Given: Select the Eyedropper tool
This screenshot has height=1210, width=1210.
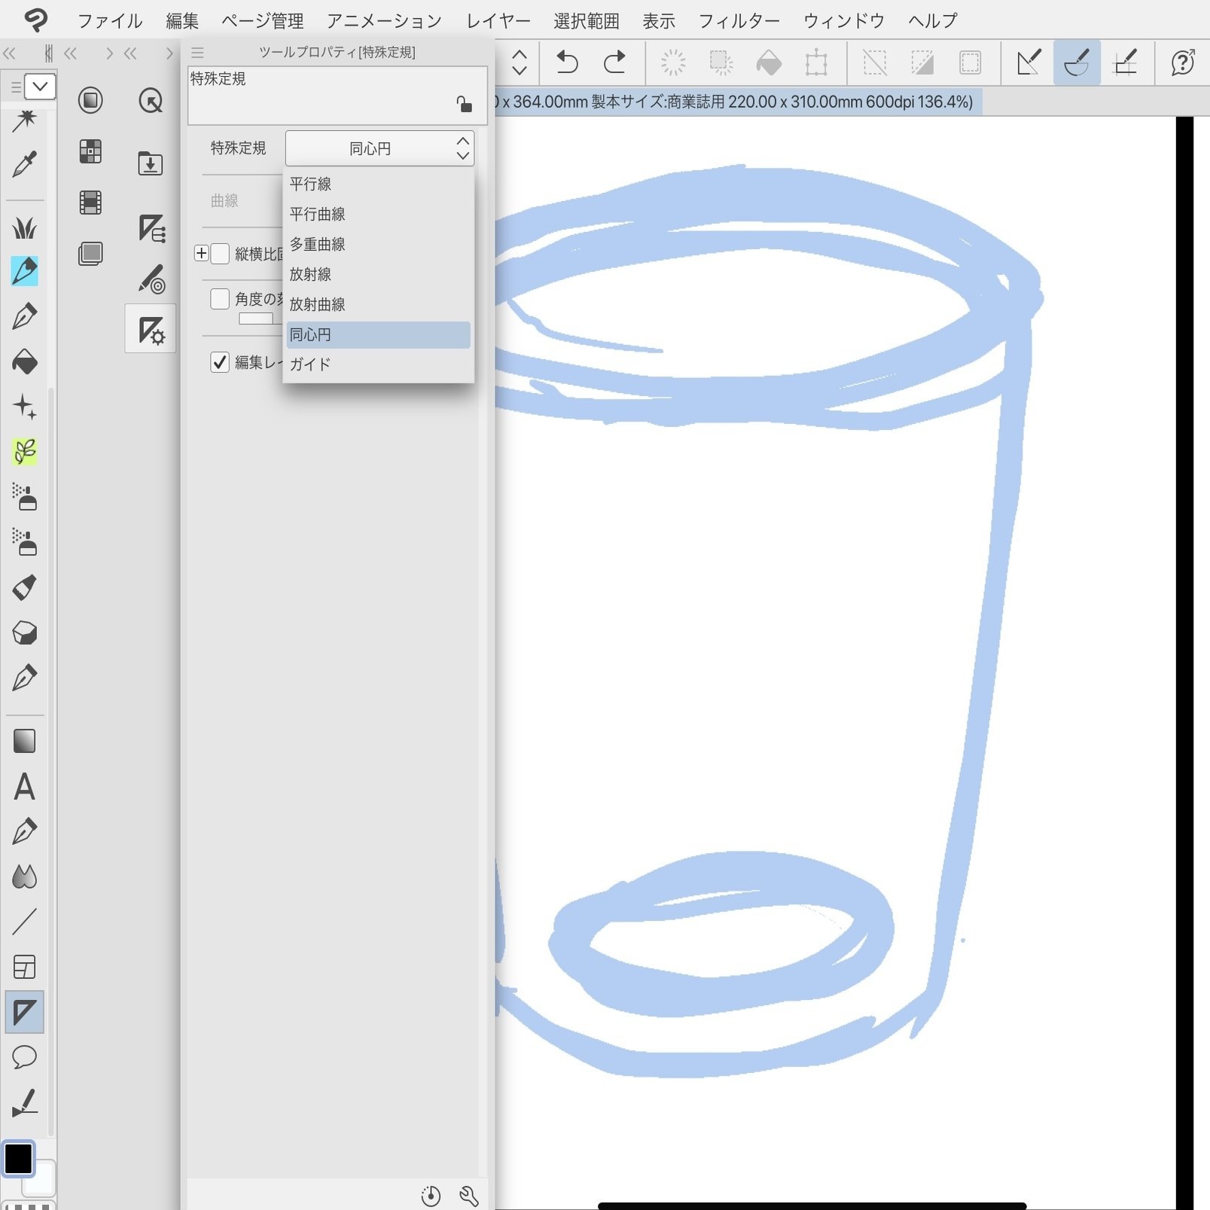Looking at the screenshot, I should (24, 164).
